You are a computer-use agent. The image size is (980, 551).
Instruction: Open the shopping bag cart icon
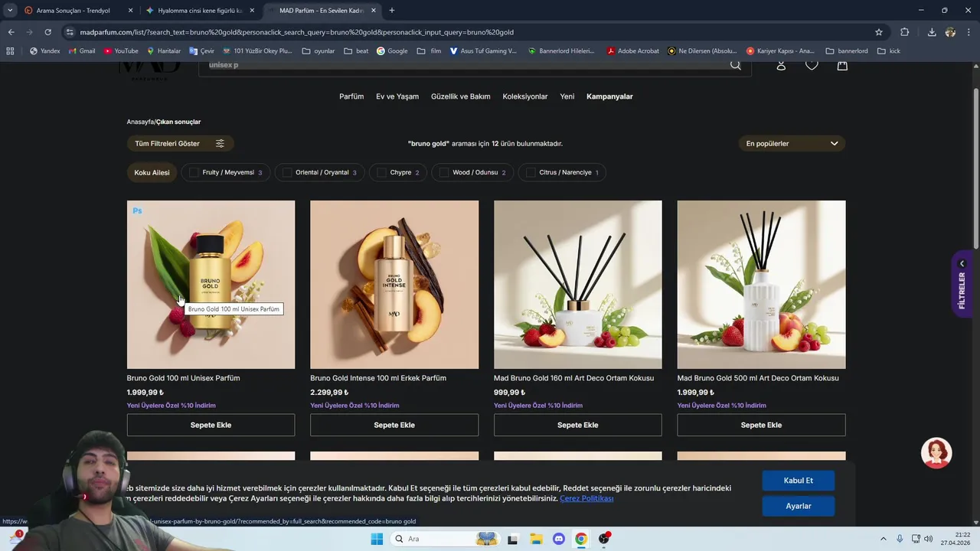(842, 65)
